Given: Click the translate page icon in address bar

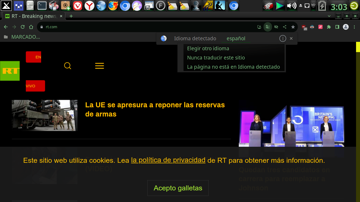Looking at the screenshot, I should 268,27.
